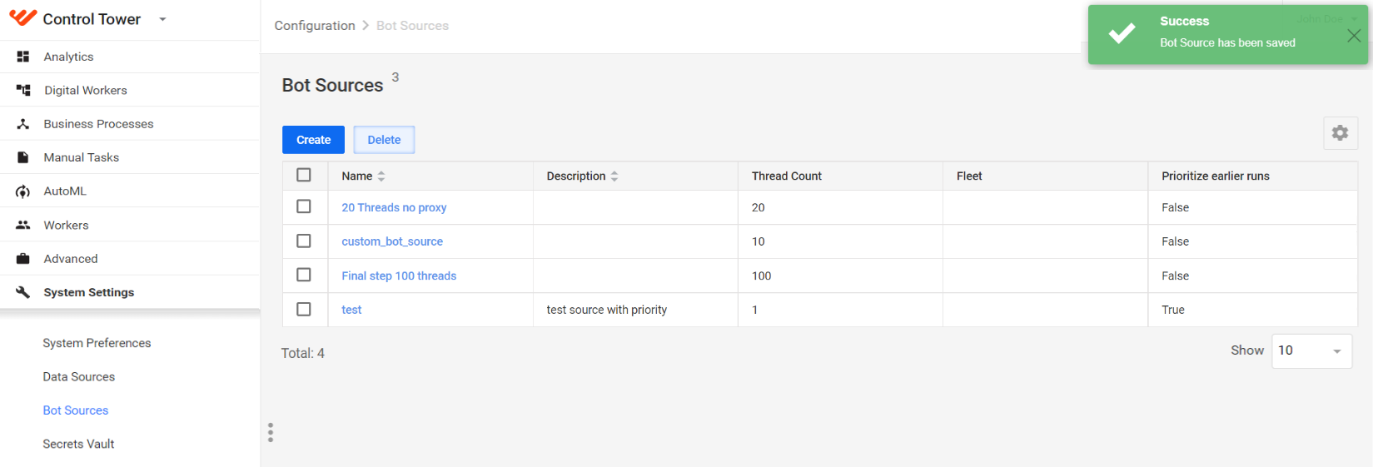Open Secrets Vault submenu item
1373x467 pixels.
tap(79, 444)
